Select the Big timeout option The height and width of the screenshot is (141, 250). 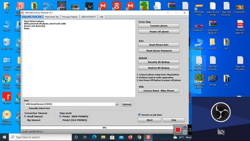point(25,120)
